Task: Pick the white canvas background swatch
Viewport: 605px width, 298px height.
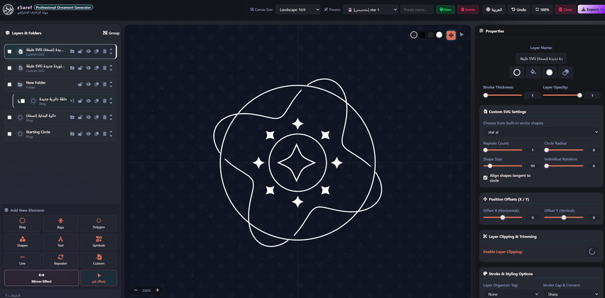Action: (439, 35)
